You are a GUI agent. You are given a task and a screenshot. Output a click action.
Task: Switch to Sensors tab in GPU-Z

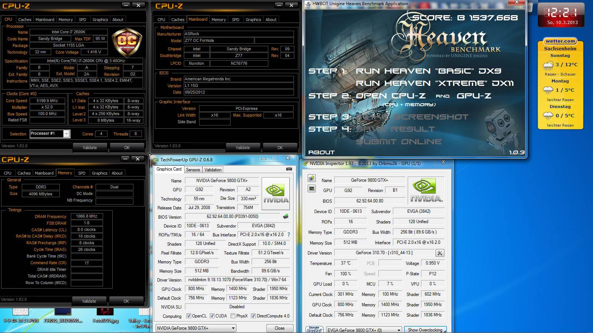193,170
